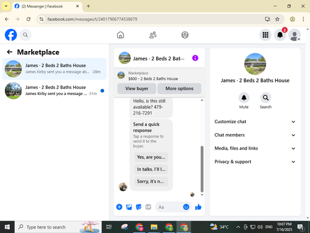Open the emoji picker in message box
This screenshot has height=233, width=310.
186,207
